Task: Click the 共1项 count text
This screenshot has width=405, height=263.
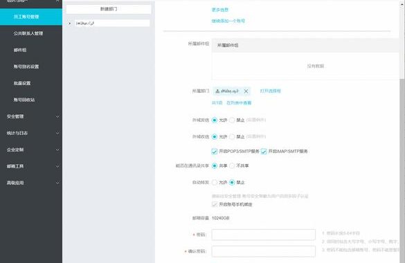Action: coord(217,102)
